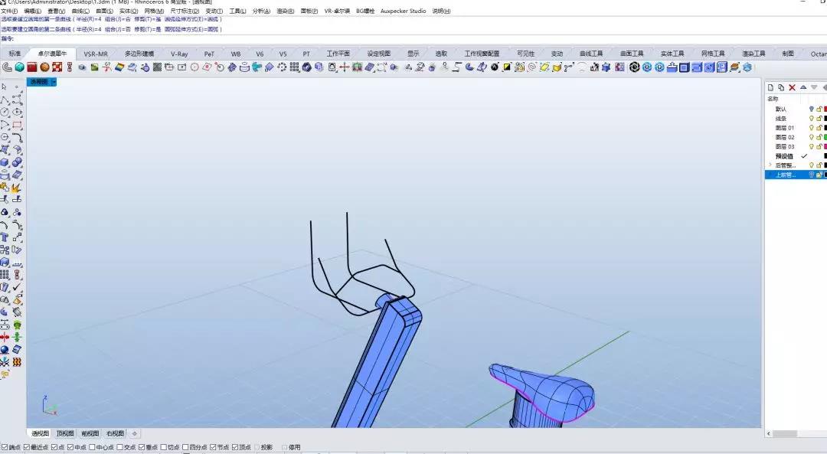827x454 pixels.
Task: Switch to 顶视图 viewport tab
Action: 65,433
